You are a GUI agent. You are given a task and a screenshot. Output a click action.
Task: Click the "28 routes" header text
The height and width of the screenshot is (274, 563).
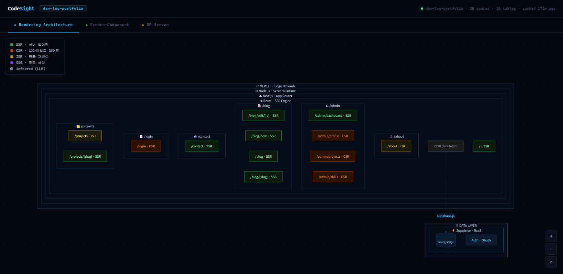479,9
